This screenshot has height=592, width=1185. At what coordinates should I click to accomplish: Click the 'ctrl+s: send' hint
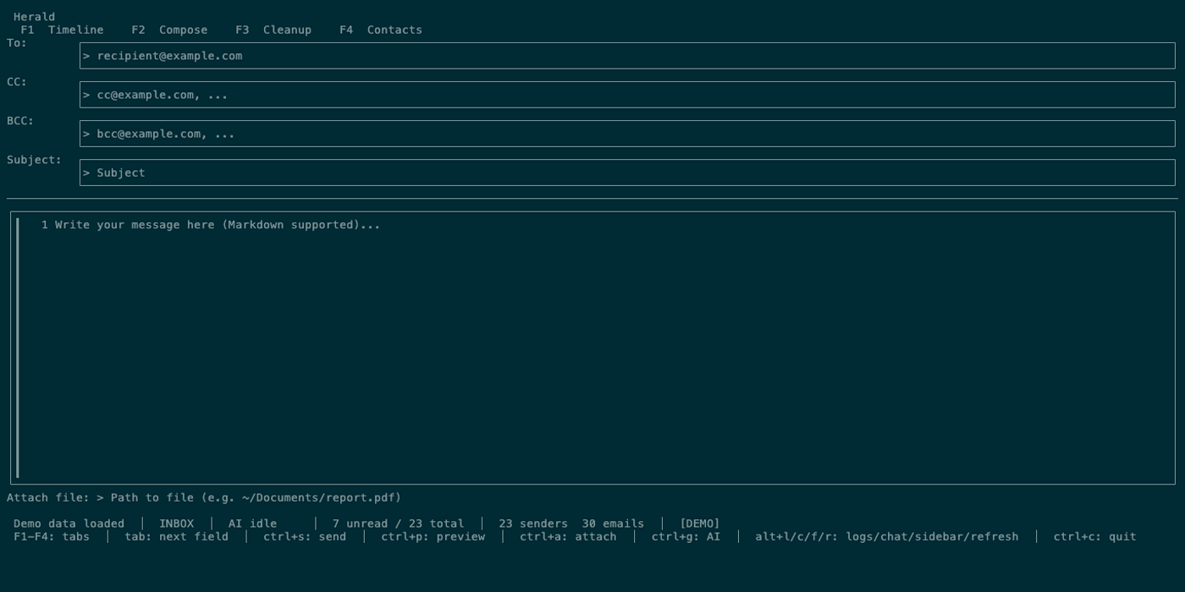click(x=305, y=536)
